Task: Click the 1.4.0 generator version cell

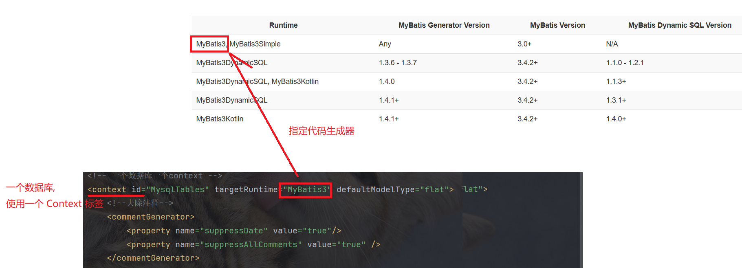Action: point(387,81)
